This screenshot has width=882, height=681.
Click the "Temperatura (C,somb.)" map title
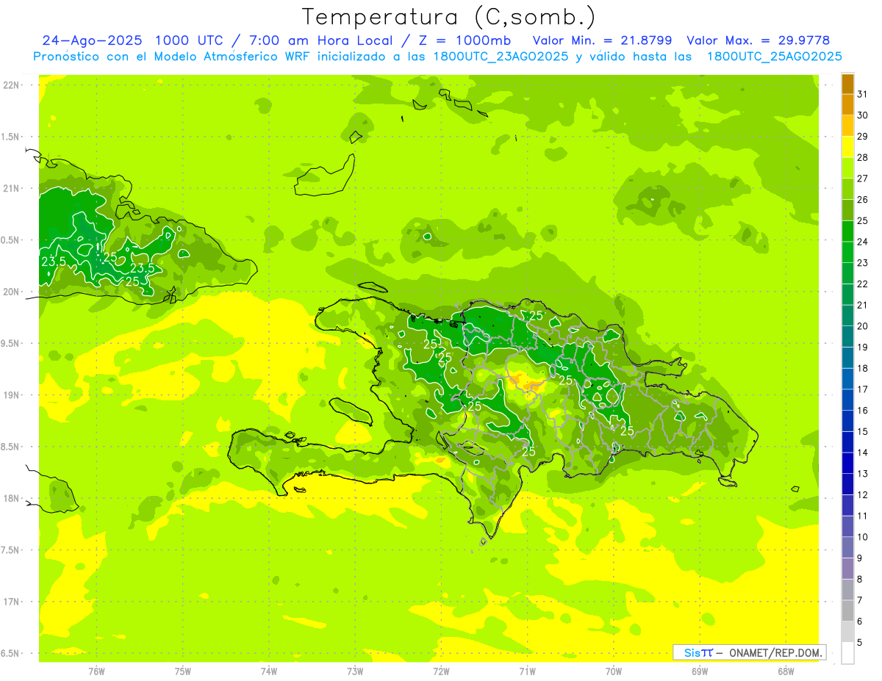(x=449, y=17)
